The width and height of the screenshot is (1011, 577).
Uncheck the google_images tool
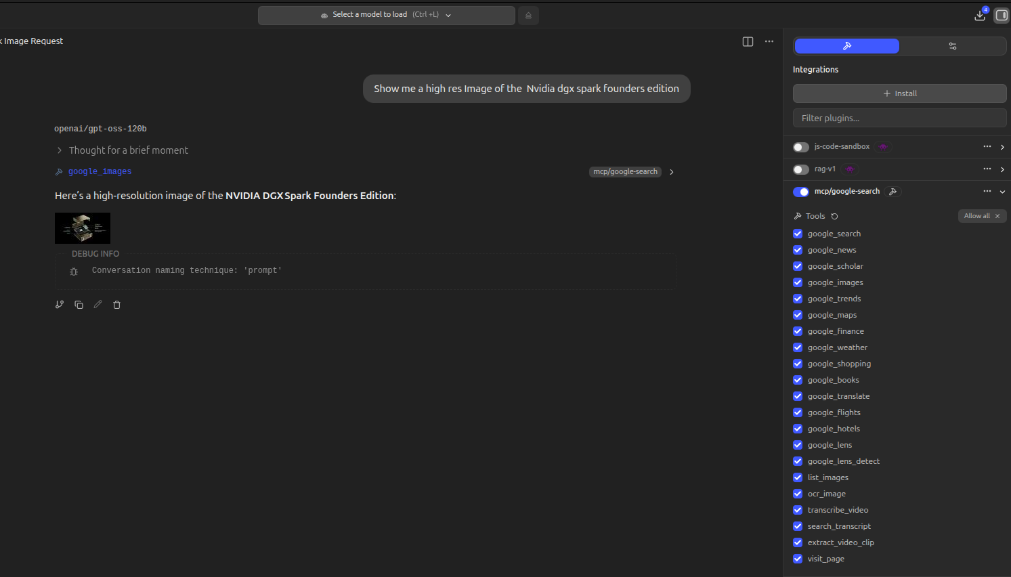tap(798, 282)
